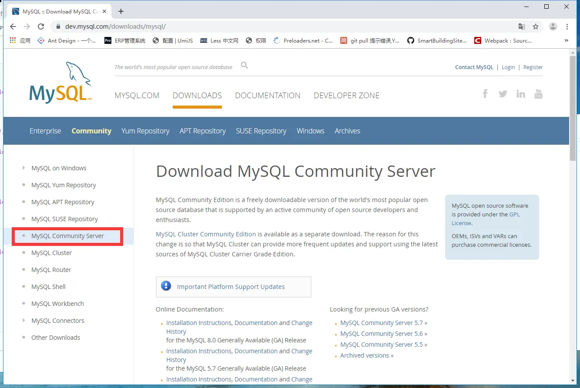
Task: Open the Archived versions link
Action: 367,355
